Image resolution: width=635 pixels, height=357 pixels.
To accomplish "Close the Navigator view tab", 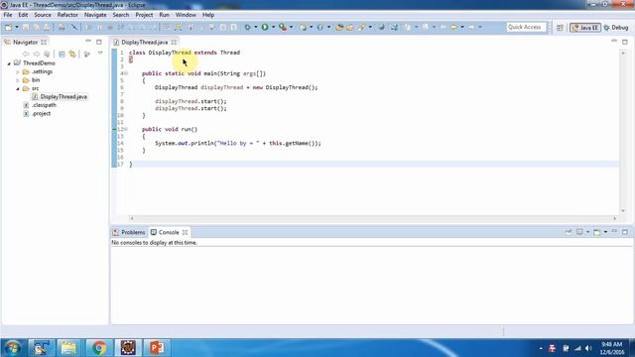I will click(44, 42).
